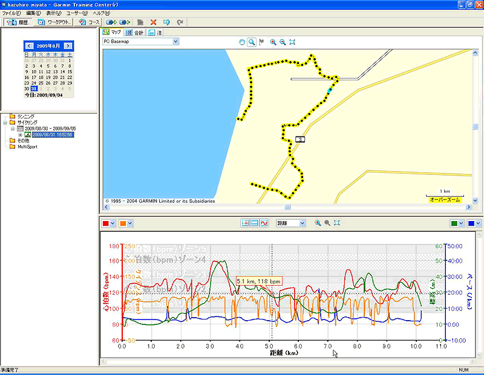484x375 pixels.
Task: Click the map horizontal scrollbar thumb
Action: click(288, 207)
